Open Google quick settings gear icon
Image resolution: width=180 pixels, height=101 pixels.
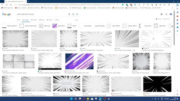point(161,14)
